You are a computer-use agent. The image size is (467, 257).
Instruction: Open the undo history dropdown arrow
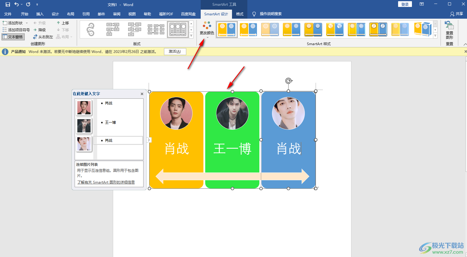(22, 5)
